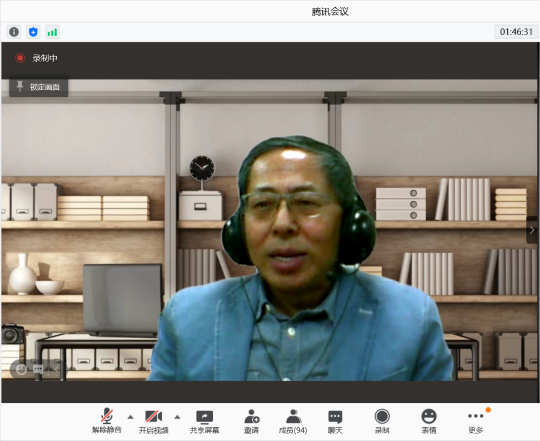The height and width of the screenshot is (441, 540).
Task: Collapse the floating reaction bar chevron
Action: click(57, 369)
